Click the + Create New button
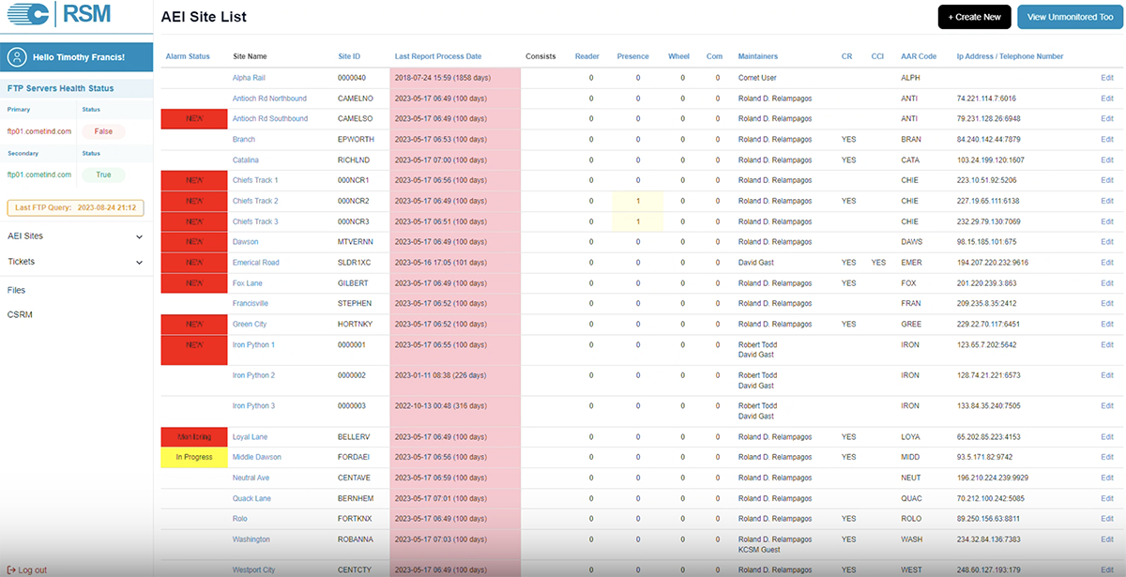The height and width of the screenshot is (577, 1126). click(974, 17)
